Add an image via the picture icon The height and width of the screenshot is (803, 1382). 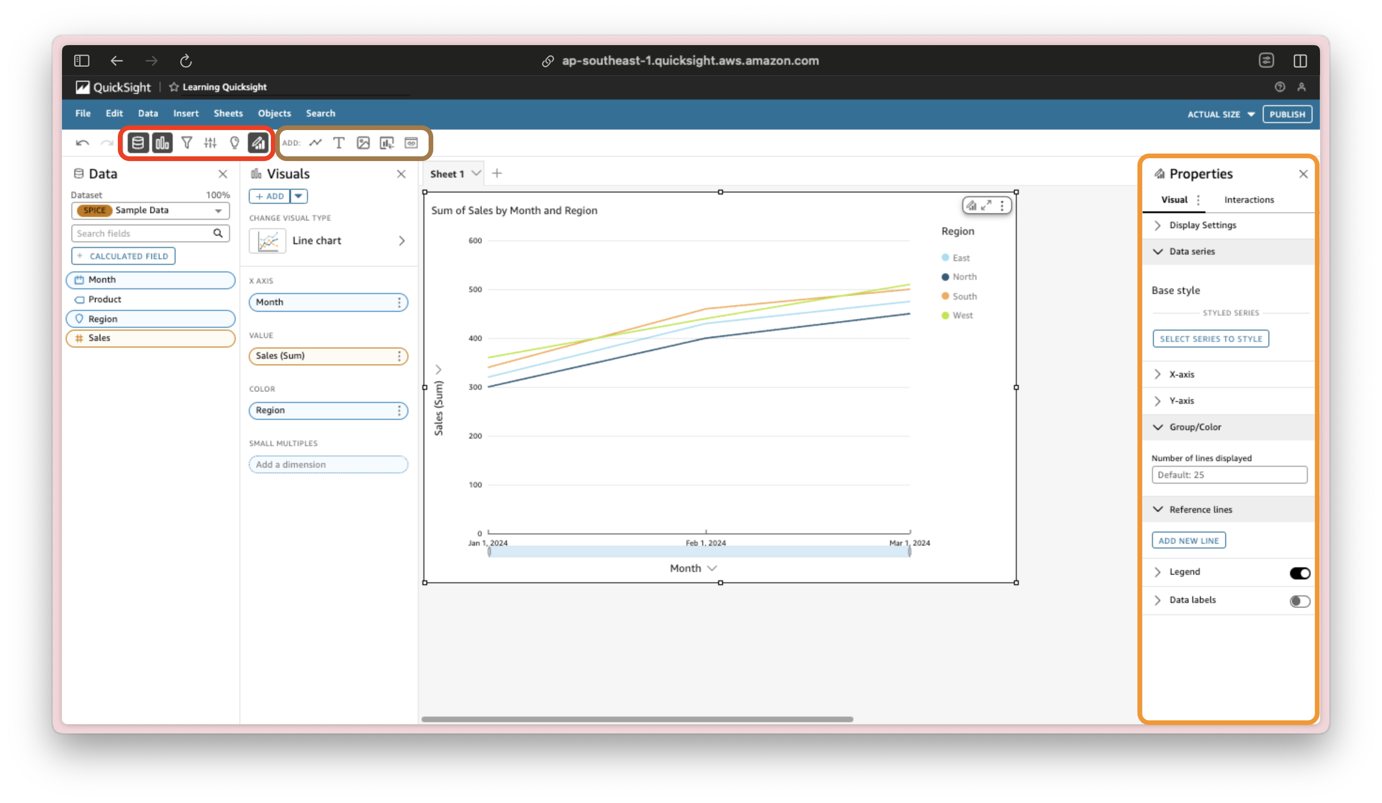[x=363, y=143]
